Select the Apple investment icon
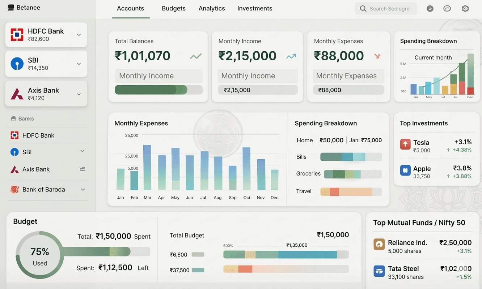This screenshot has width=482, height=289. coord(405,170)
